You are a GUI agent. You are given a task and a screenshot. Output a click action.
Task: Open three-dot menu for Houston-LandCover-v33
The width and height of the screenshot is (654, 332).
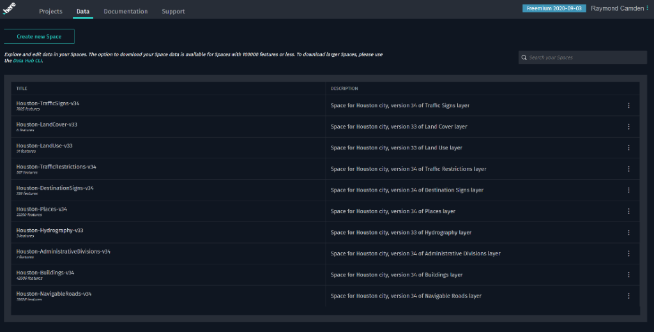(628, 126)
